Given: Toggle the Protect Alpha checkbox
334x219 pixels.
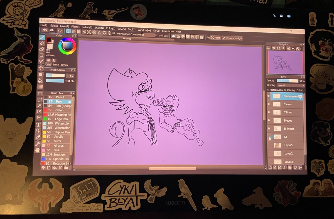Looking at the screenshot, I should tap(268, 90).
